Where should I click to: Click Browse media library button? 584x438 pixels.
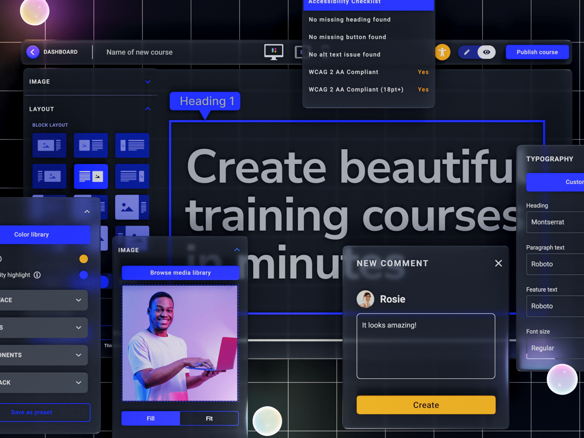pos(180,273)
